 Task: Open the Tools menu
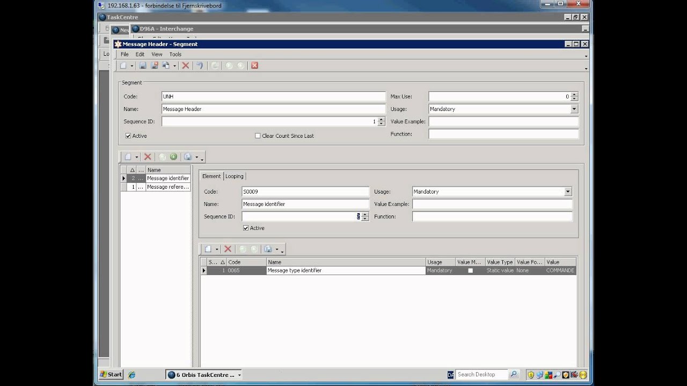(176, 54)
